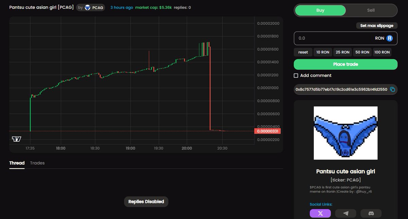408x219 pixels.
Task: Click the PCAG creator badge
Action: pyautogui.click(x=90, y=7)
